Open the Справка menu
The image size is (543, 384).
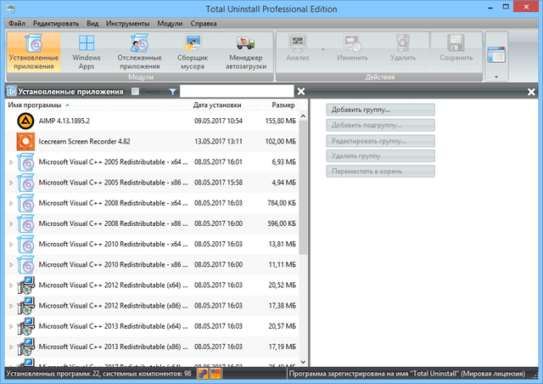pyautogui.click(x=204, y=23)
